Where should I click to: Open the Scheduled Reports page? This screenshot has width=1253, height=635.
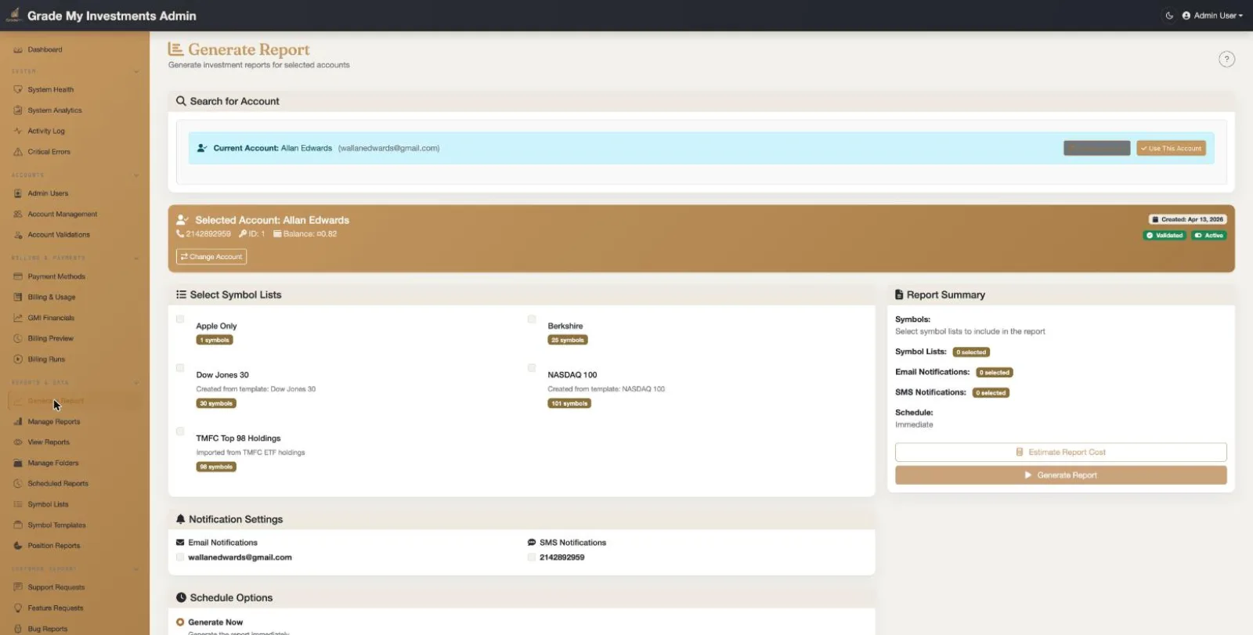coord(74,484)
